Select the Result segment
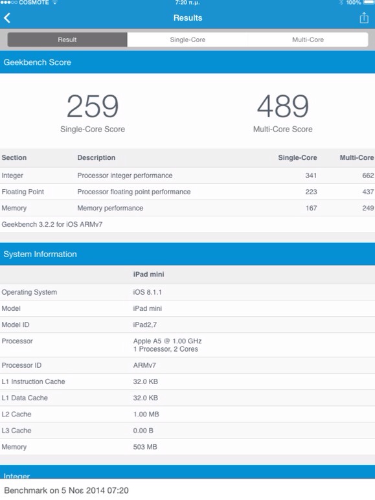The height and width of the screenshot is (500, 375). [x=67, y=40]
